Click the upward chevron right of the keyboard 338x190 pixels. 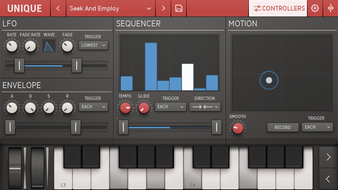point(328,157)
